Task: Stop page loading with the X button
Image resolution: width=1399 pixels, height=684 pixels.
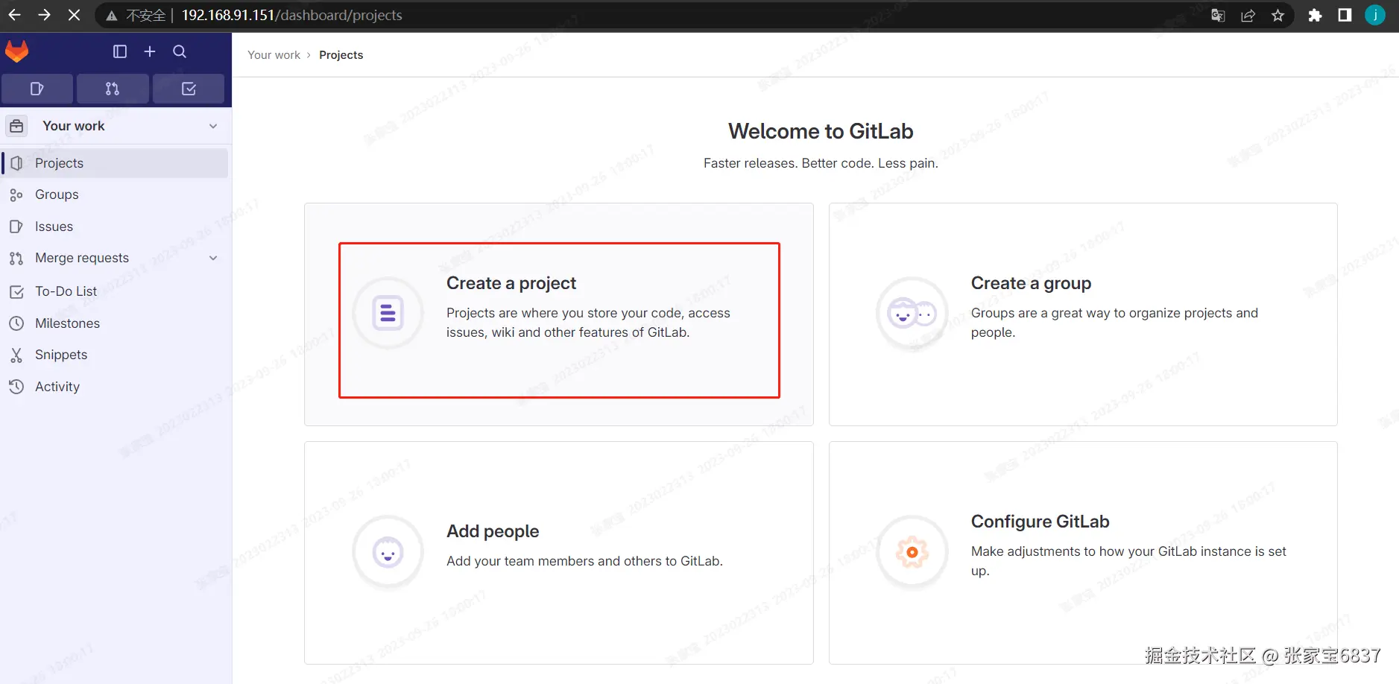Action: click(x=74, y=15)
